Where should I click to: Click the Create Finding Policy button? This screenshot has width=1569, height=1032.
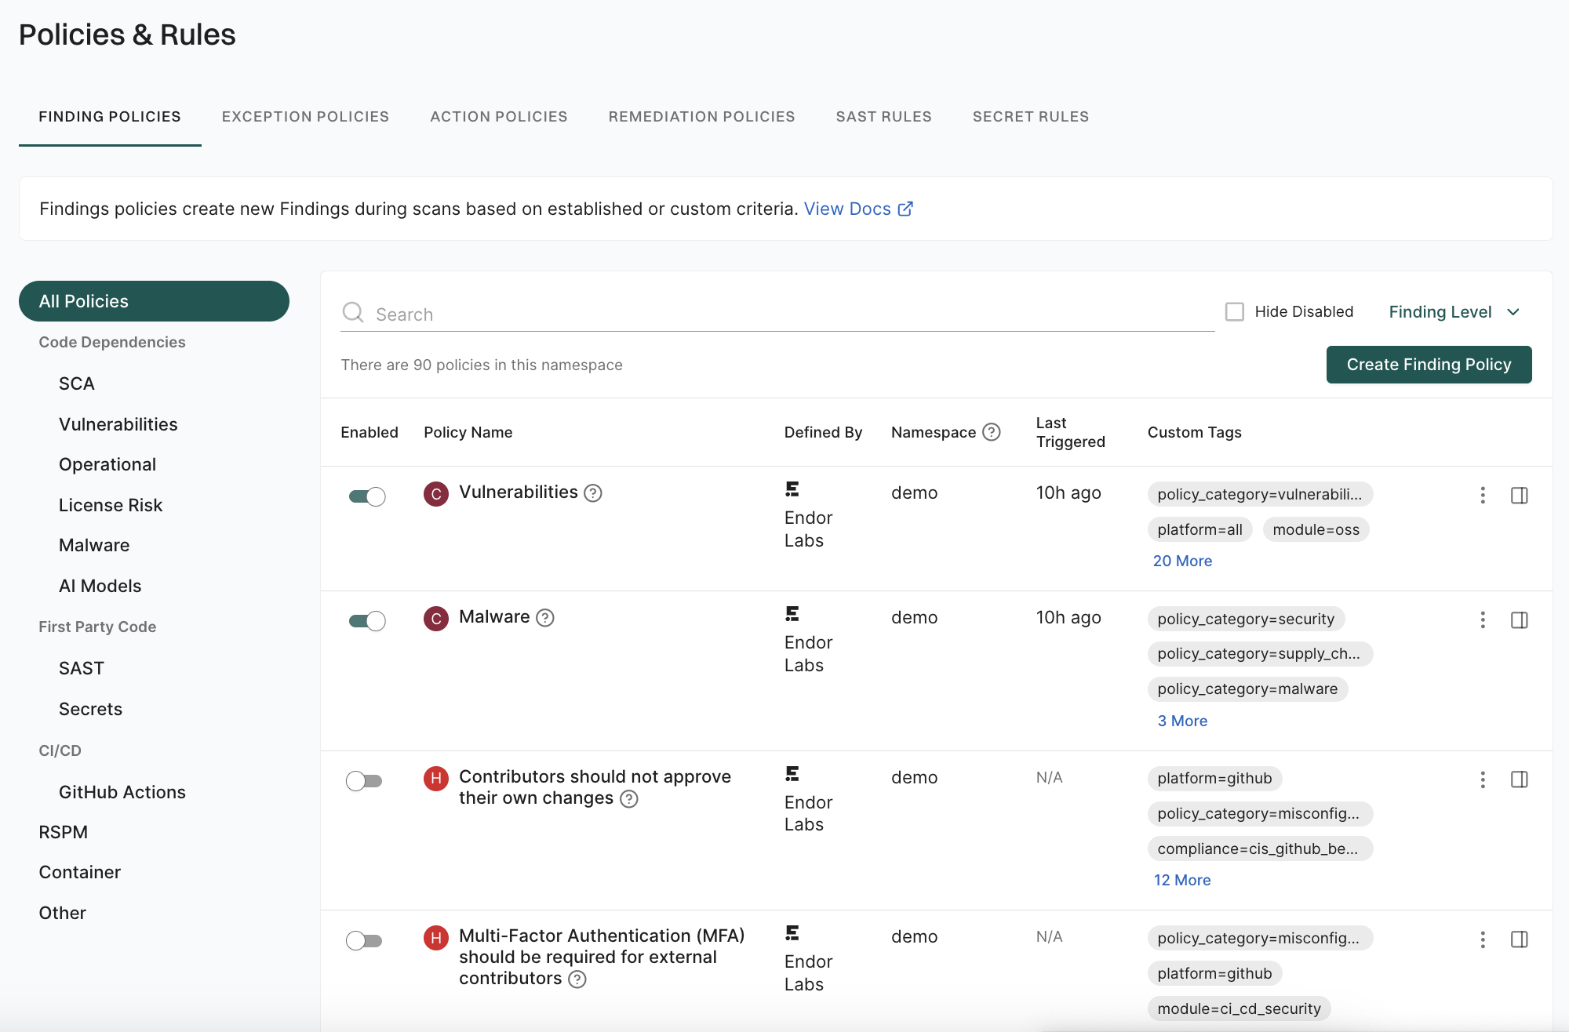(1429, 365)
